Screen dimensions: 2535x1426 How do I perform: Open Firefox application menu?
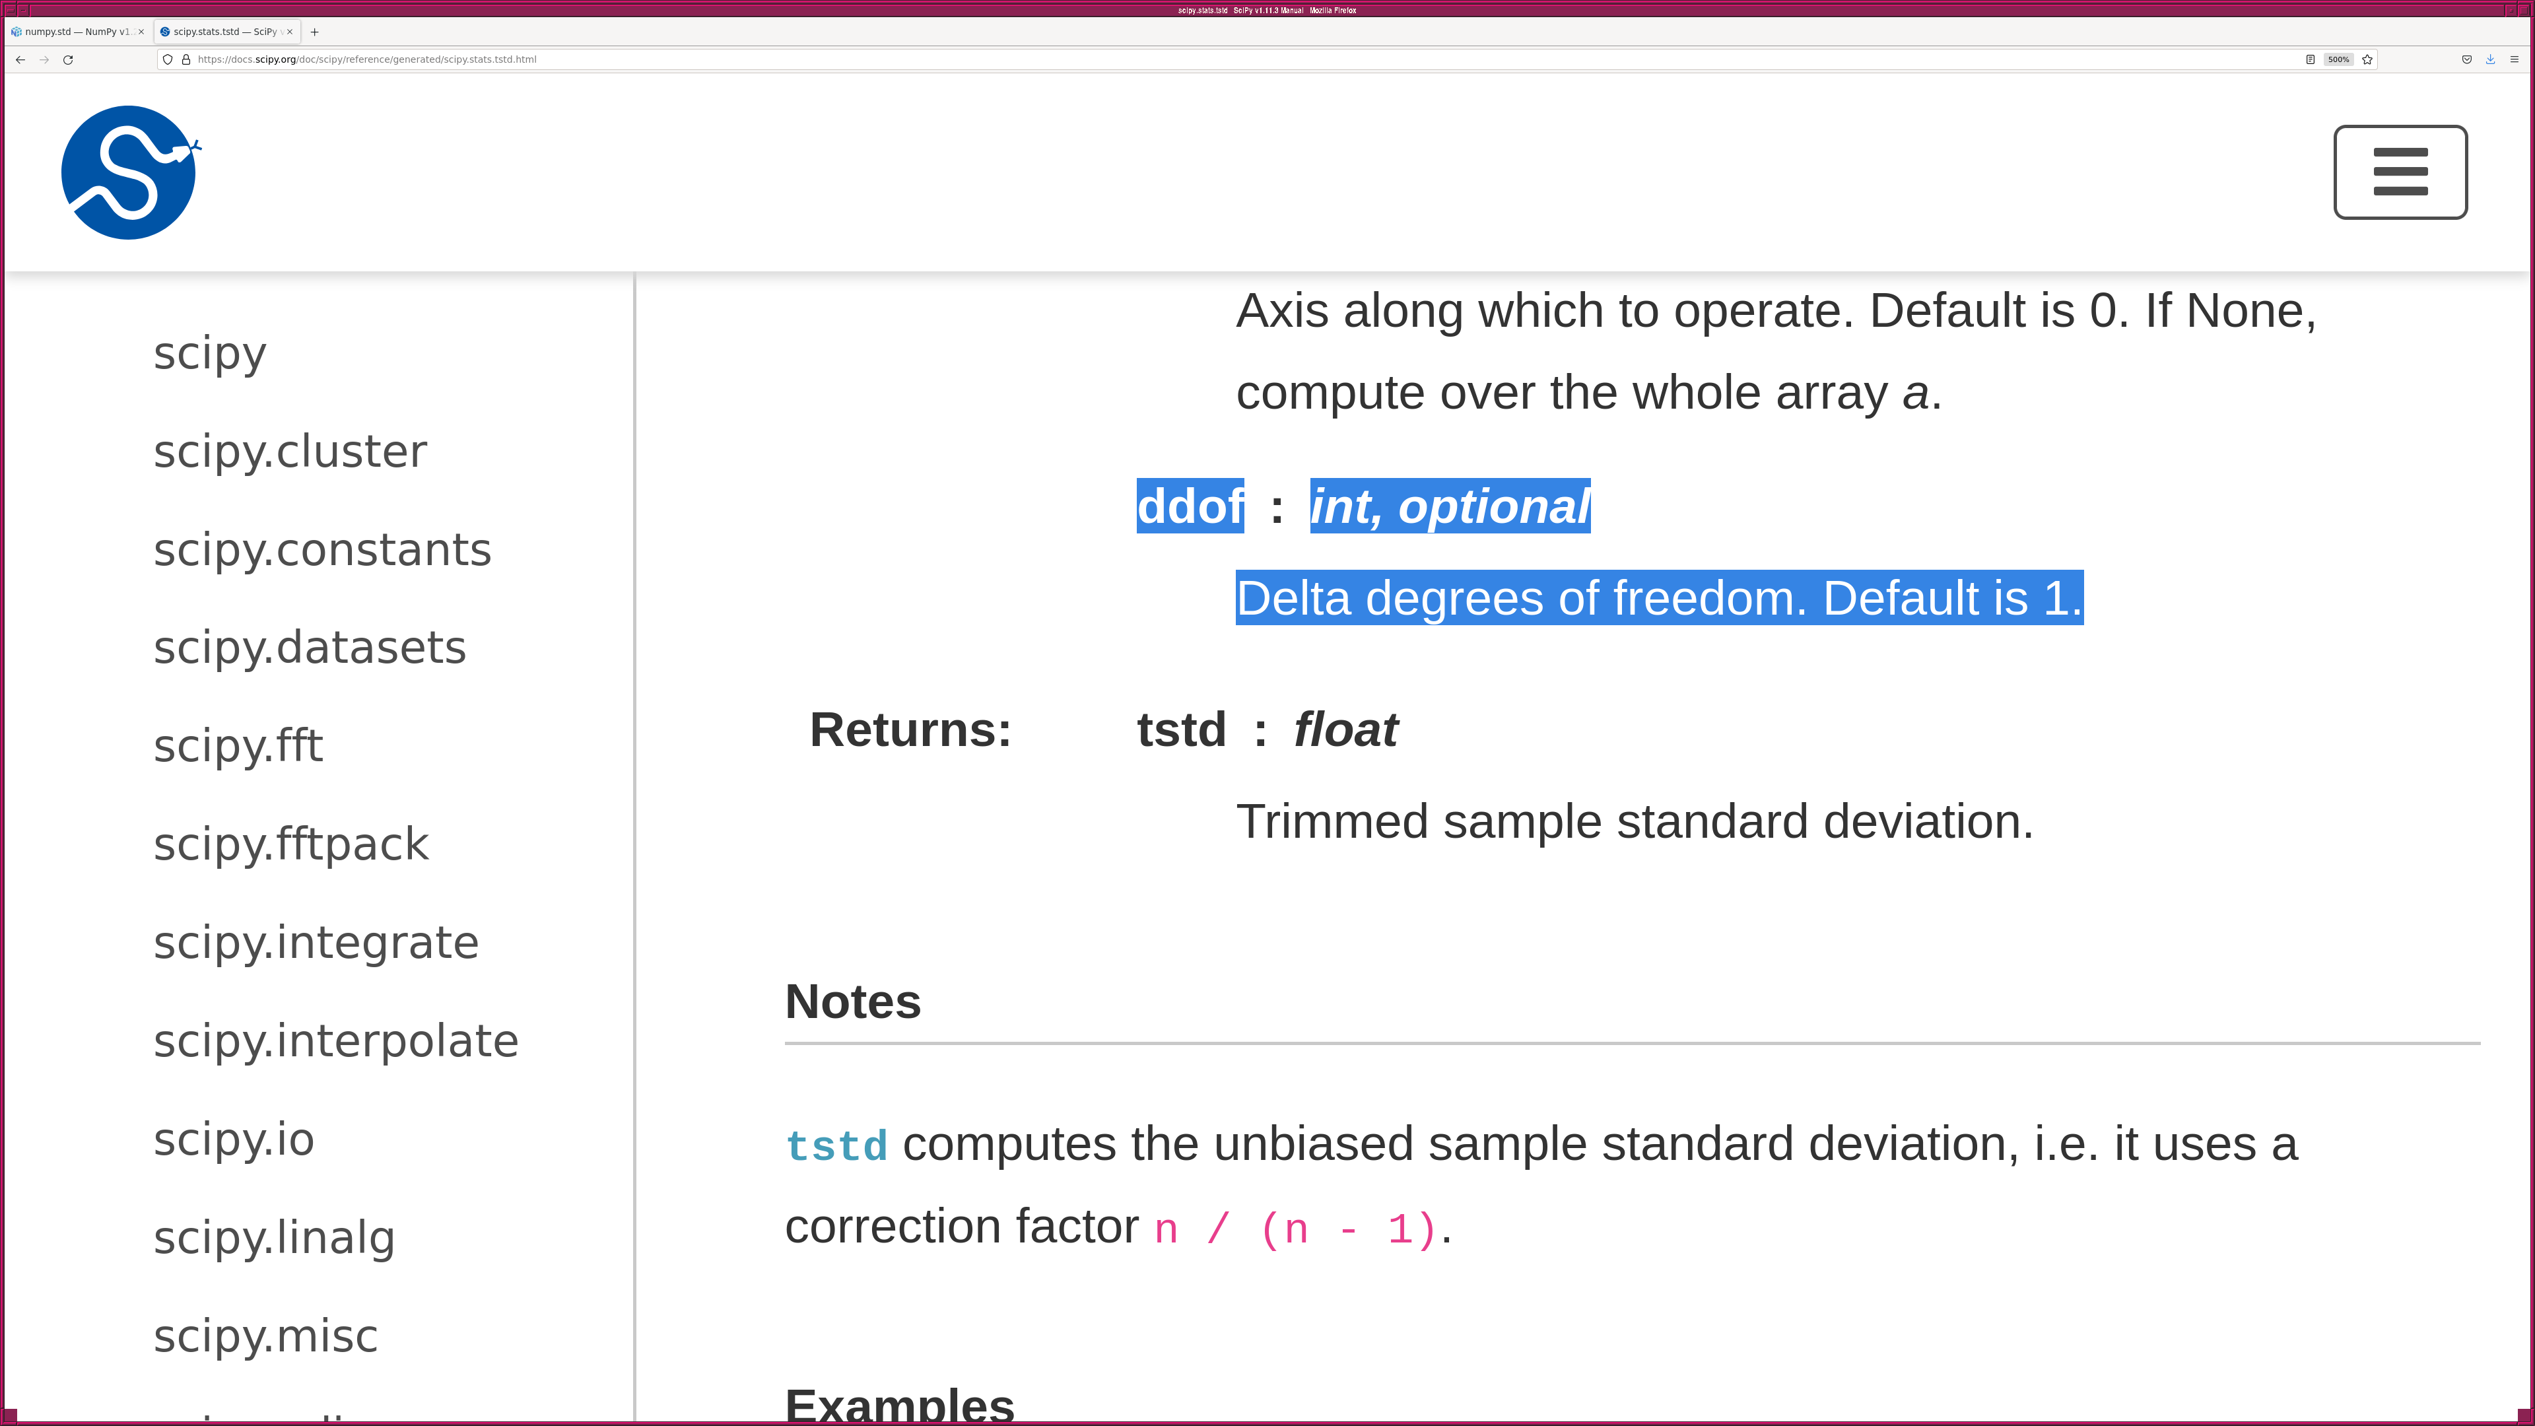[2513, 60]
